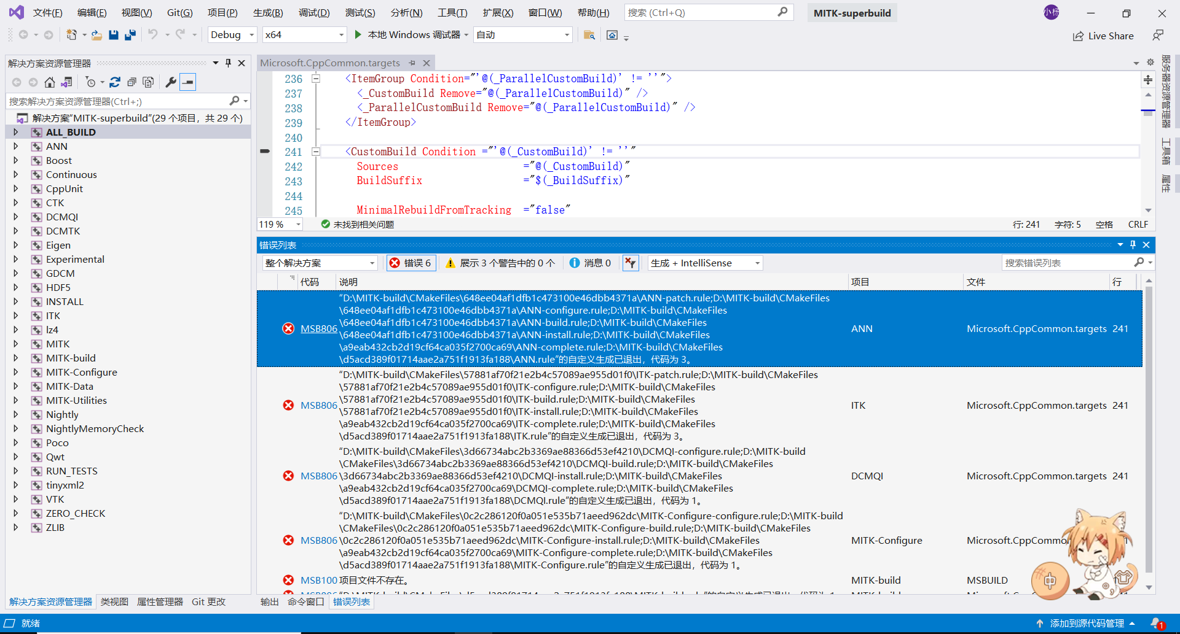Click the notifications bell in the status bar

click(x=1157, y=624)
